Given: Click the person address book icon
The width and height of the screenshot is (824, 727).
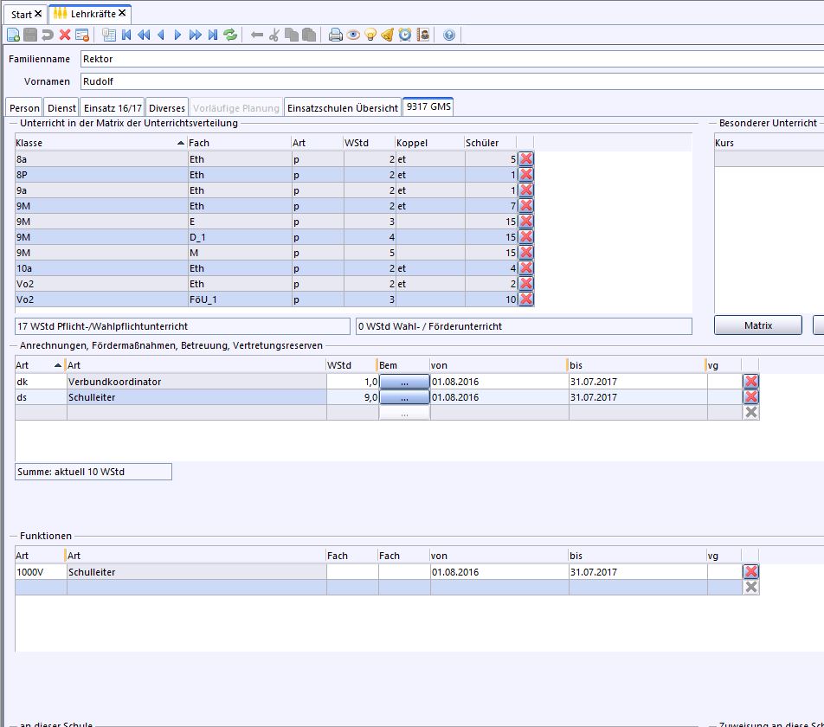Looking at the screenshot, I should point(422,35).
